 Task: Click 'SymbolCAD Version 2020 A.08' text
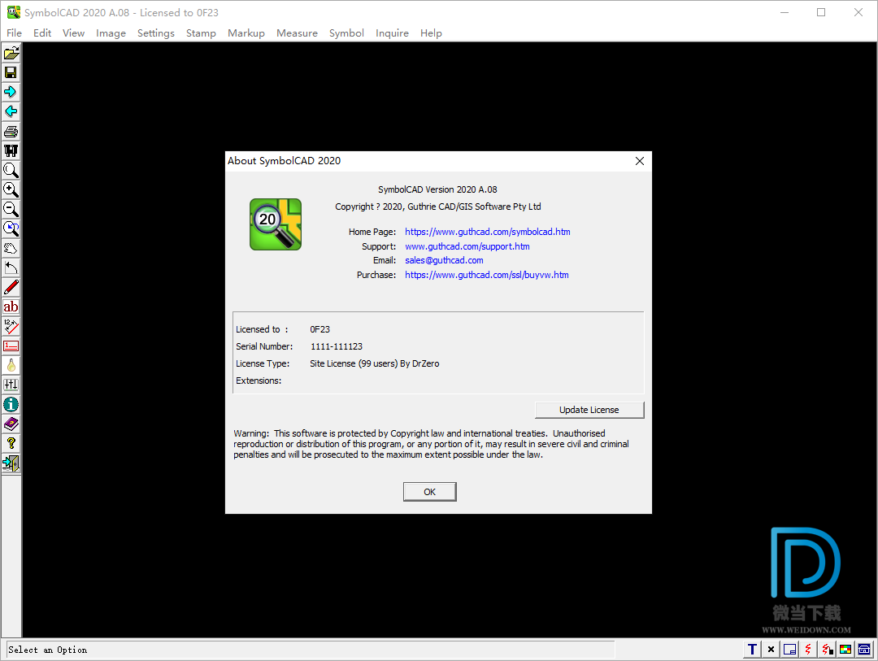pyautogui.click(x=437, y=189)
